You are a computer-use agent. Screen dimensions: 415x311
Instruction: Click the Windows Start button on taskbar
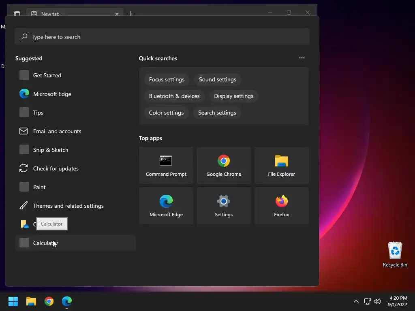(13, 301)
